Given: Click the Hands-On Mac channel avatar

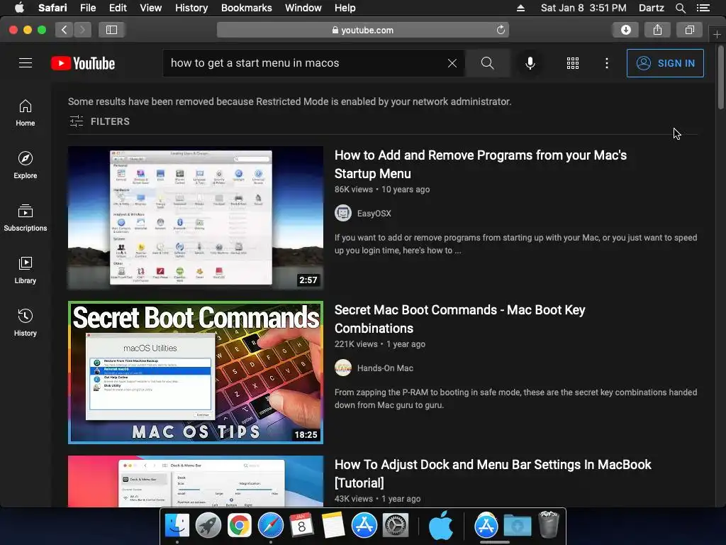Looking at the screenshot, I should click(343, 368).
